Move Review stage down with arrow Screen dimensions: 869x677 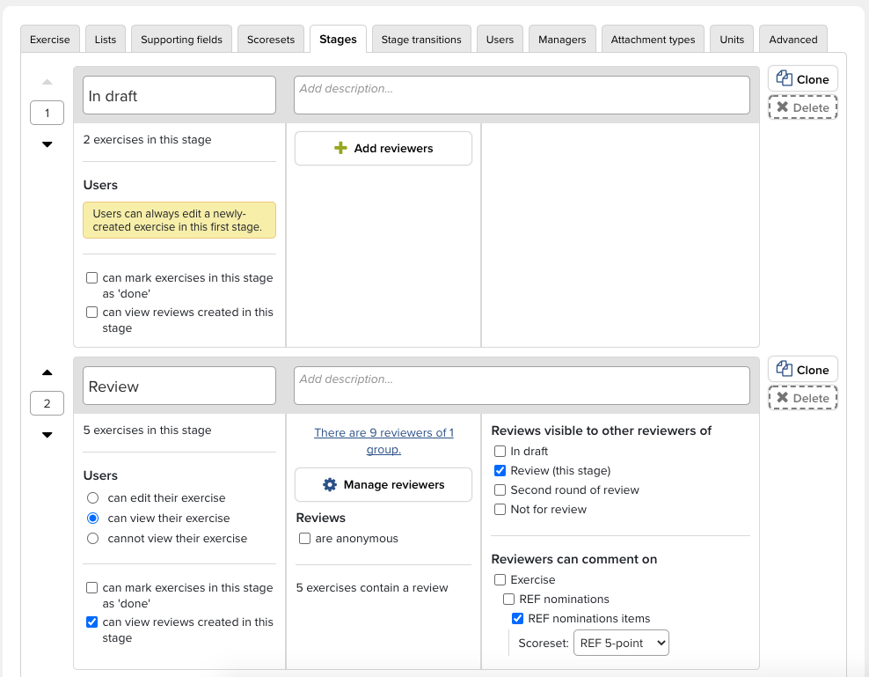(x=47, y=435)
